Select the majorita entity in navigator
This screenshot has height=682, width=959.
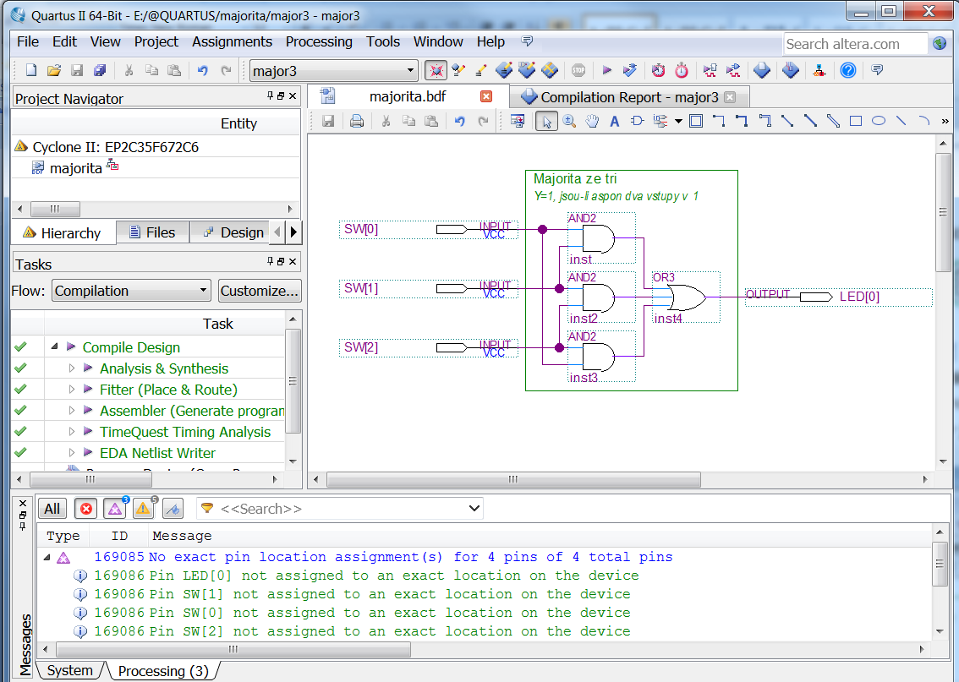pos(76,168)
